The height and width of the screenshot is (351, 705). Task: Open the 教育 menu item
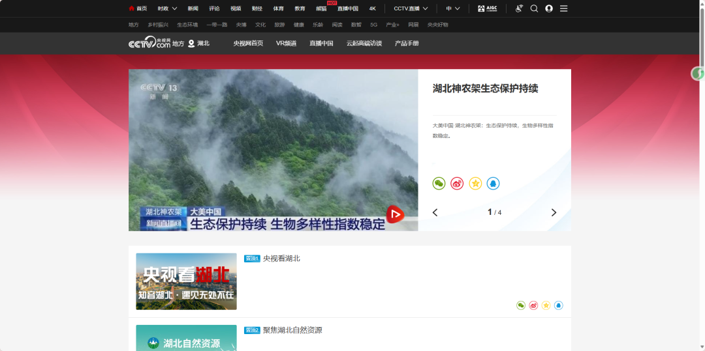[x=300, y=8]
